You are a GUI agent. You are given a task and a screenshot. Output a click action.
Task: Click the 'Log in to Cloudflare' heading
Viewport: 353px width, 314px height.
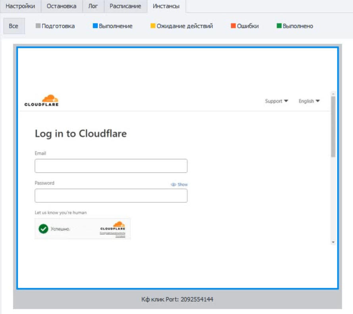coord(81,134)
